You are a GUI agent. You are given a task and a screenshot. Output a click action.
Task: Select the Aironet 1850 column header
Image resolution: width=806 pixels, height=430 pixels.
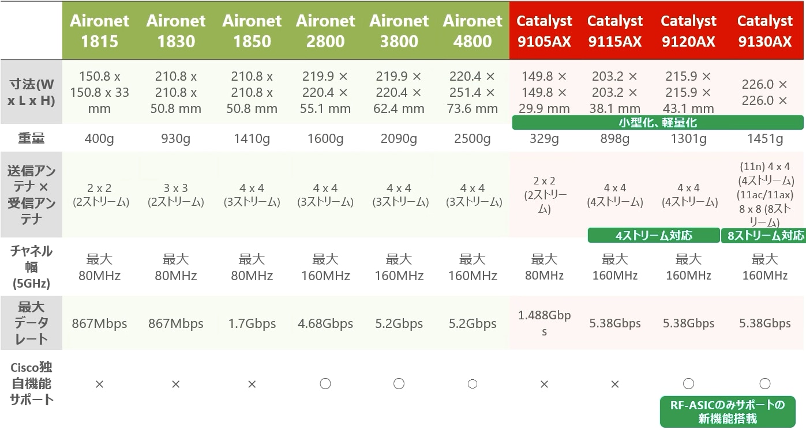click(x=252, y=31)
